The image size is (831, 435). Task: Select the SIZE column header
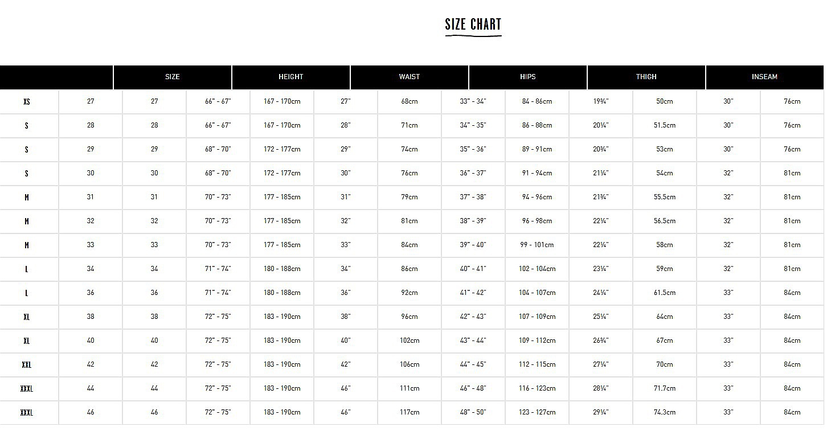pyautogui.click(x=173, y=77)
